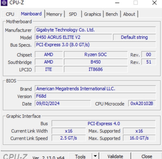Viewport: 162px width, 159px height.
Task: Click the CPU Microcode 0xA20102B value
Action: coord(142,103)
